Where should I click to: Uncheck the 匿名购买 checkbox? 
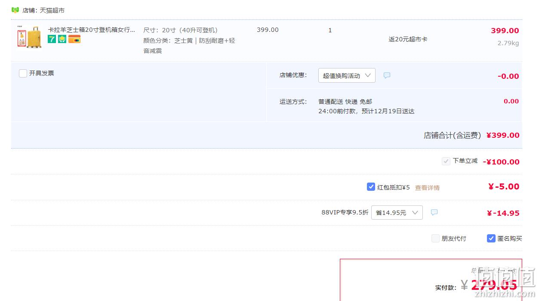491,238
